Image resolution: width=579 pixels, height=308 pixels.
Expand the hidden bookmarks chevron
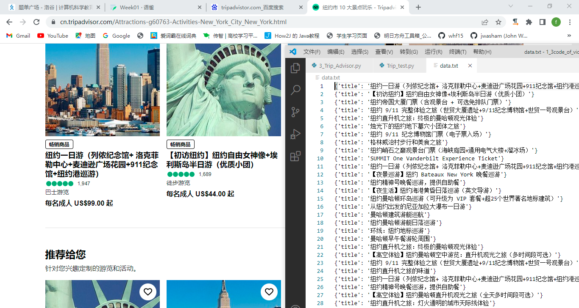(569, 36)
